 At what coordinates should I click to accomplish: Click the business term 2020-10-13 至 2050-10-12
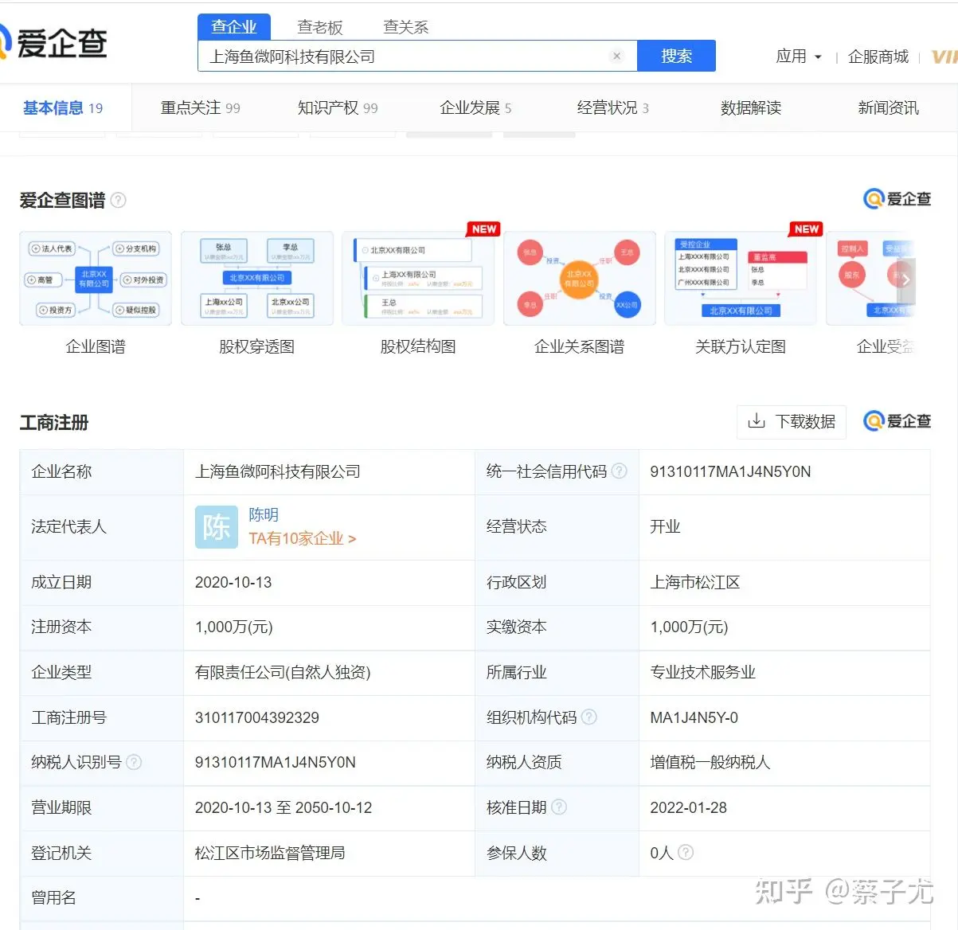pyautogui.click(x=283, y=807)
